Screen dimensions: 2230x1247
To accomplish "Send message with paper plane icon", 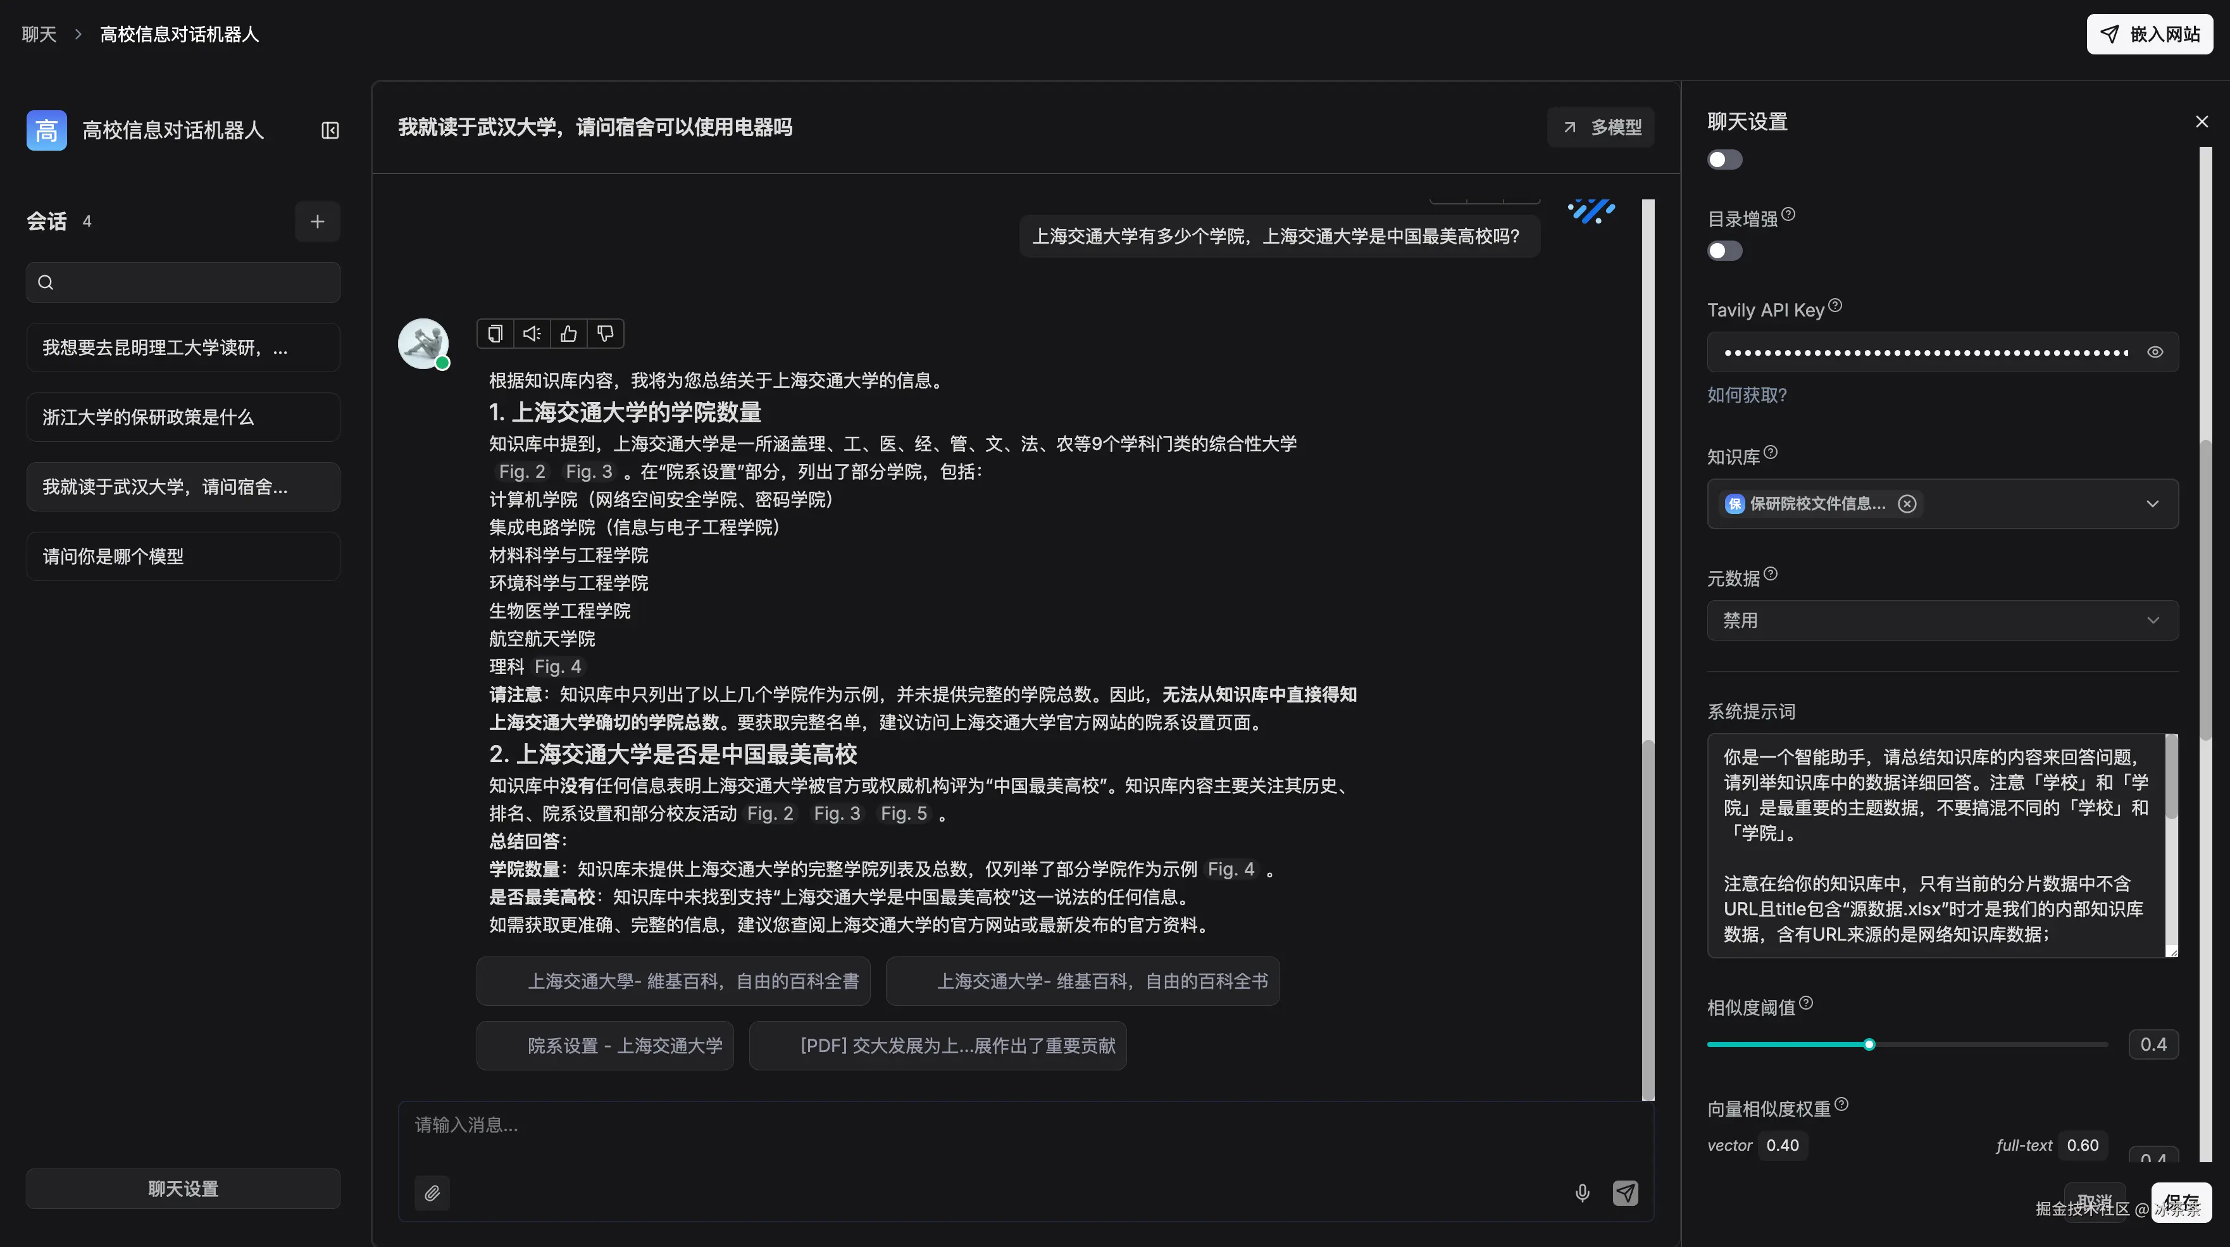I will (1625, 1193).
